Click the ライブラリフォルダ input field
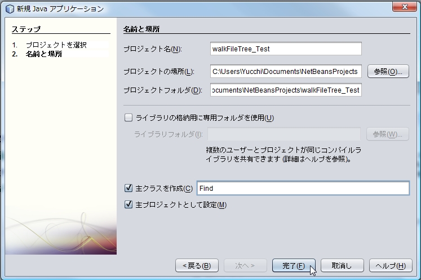 point(284,134)
